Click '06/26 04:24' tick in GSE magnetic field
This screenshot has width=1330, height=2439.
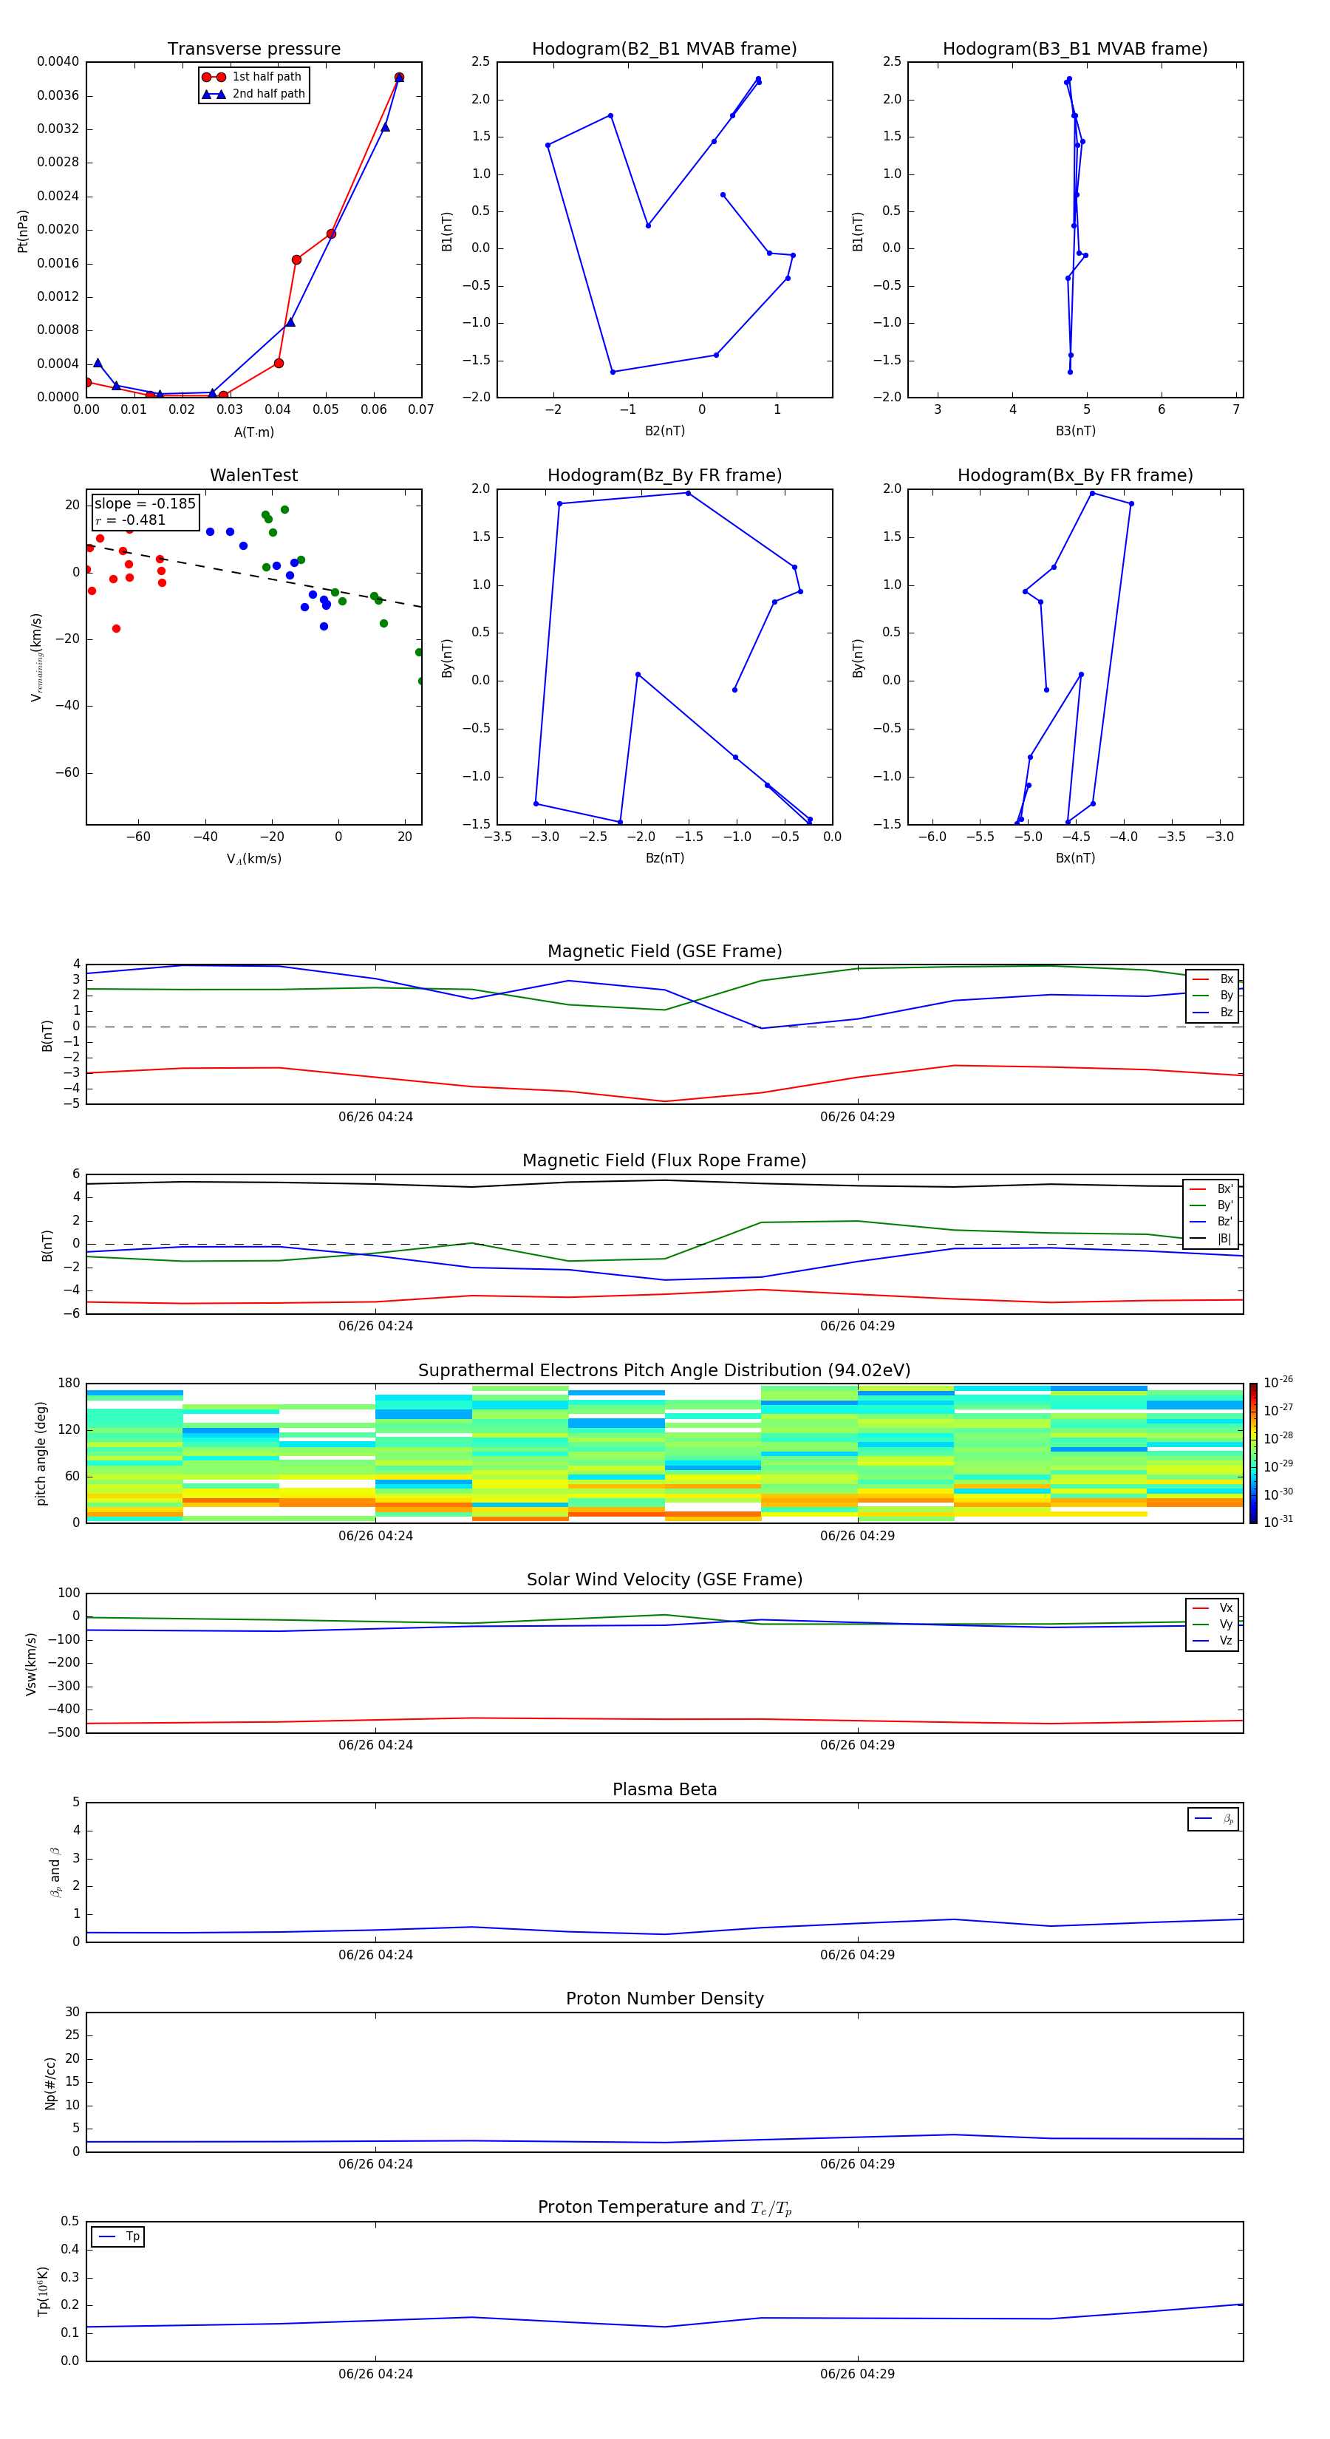tap(376, 1118)
